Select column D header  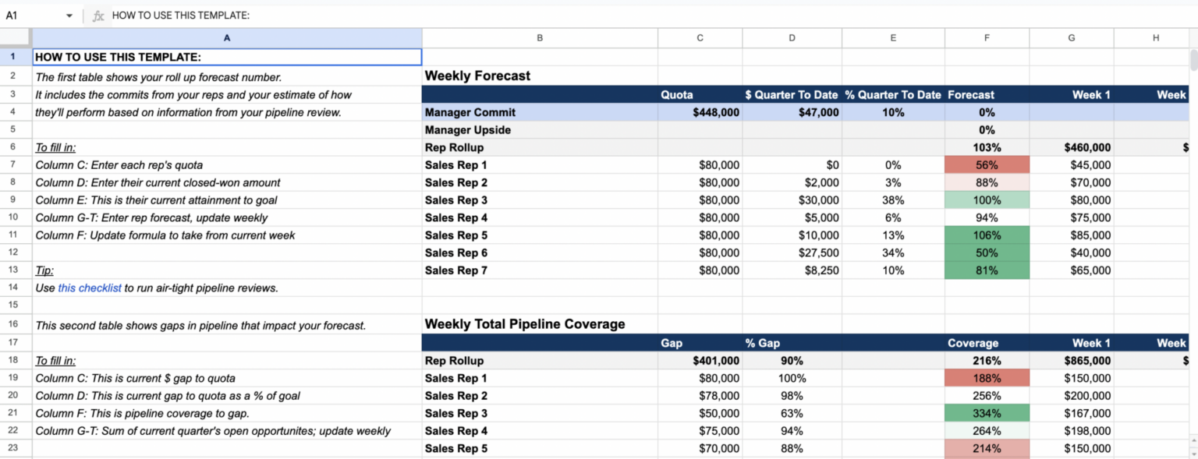[792, 37]
